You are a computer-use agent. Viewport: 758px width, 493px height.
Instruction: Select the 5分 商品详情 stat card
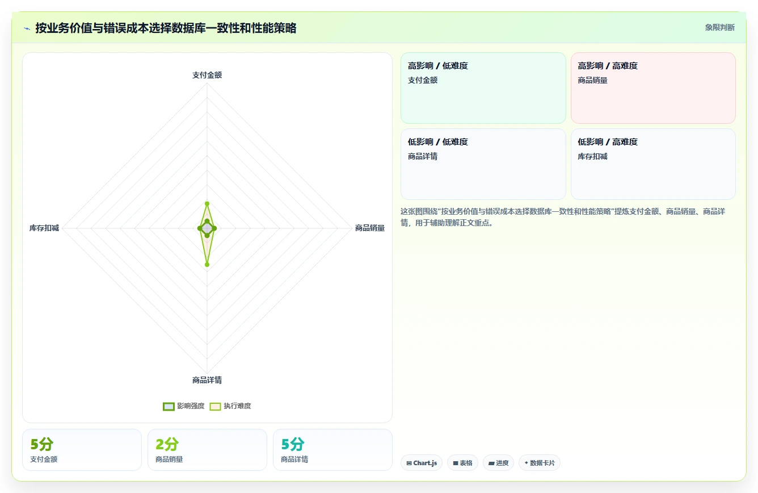(332, 450)
